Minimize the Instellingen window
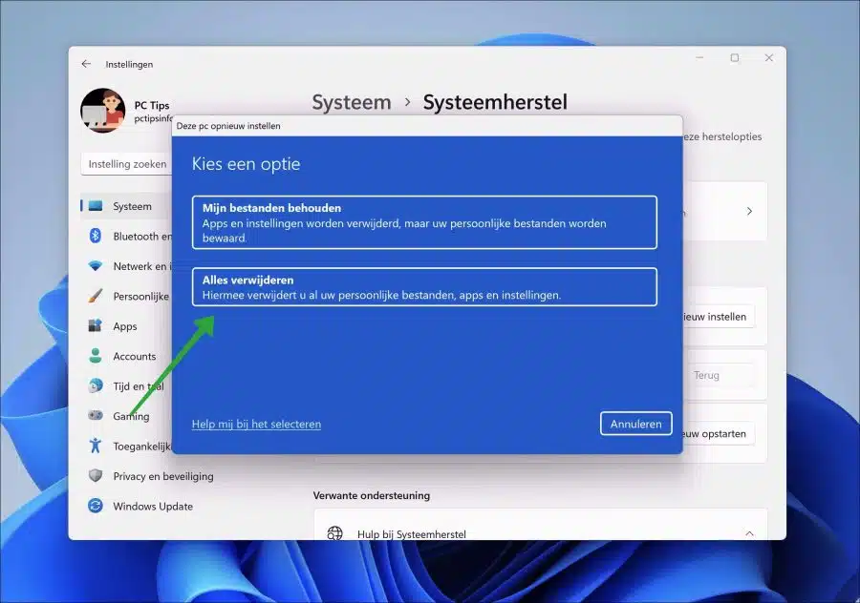Screen dimensions: 860x603 pos(699,57)
